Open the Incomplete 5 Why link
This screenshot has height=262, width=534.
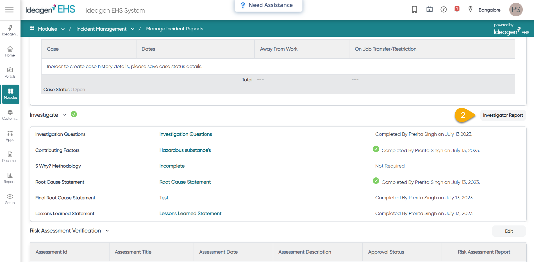point(172,166)
